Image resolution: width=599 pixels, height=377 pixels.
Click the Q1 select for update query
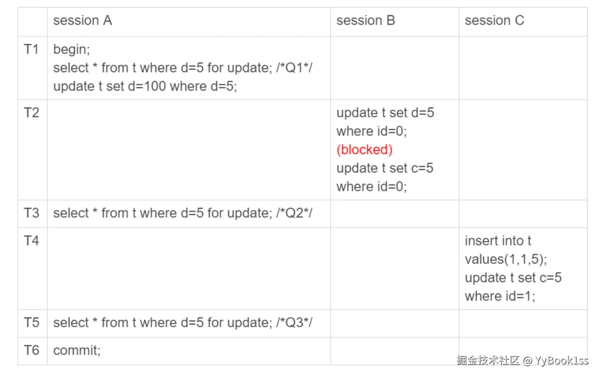183,68
